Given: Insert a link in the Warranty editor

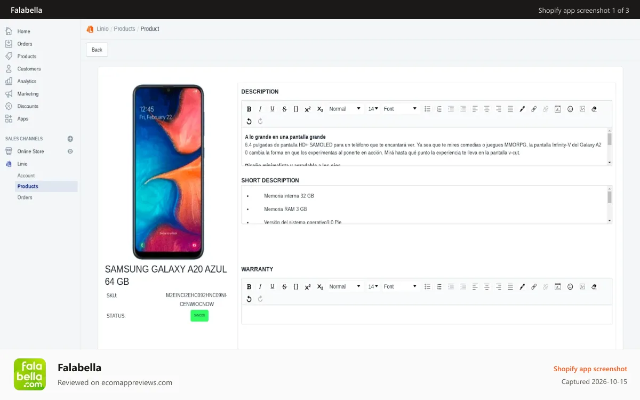Looking at the screenshot, I should tap(534, 286).
